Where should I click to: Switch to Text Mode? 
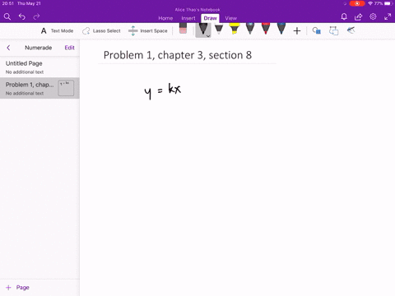point(57,30)
